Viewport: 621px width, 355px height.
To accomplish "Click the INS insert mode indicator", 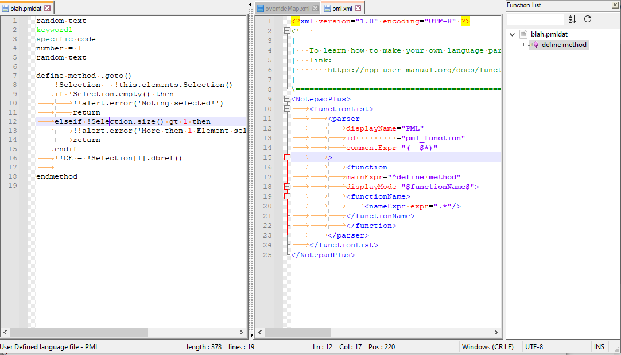I will coord(599,347).
